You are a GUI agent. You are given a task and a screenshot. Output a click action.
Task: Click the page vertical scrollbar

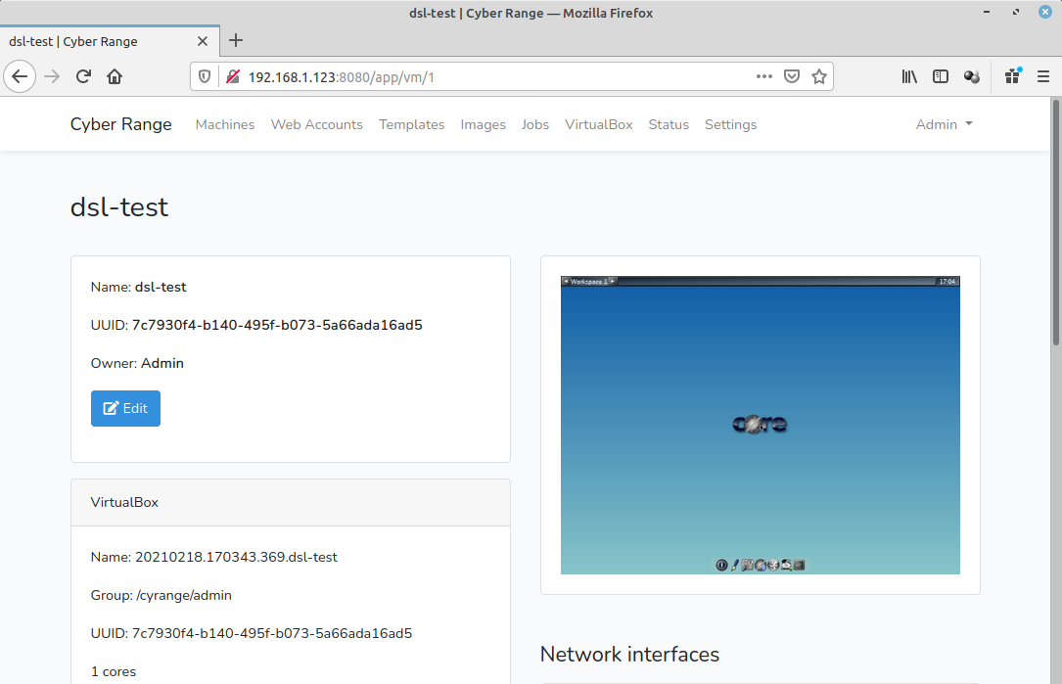[1055, 223]
